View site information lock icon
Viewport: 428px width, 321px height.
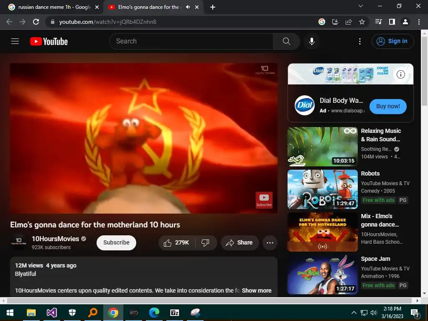point(53,22)
